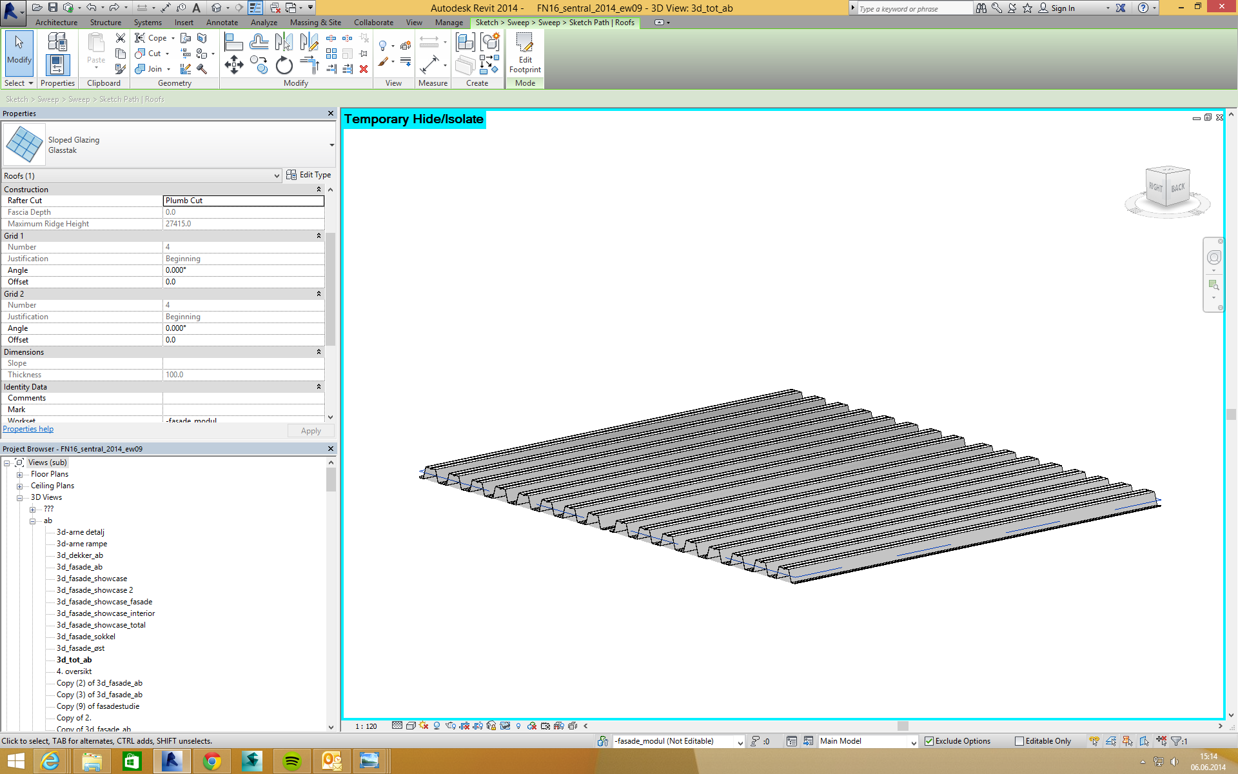This screenshot has height=774, width=1238.
Task: Select the Move tool
Action: 233,64
